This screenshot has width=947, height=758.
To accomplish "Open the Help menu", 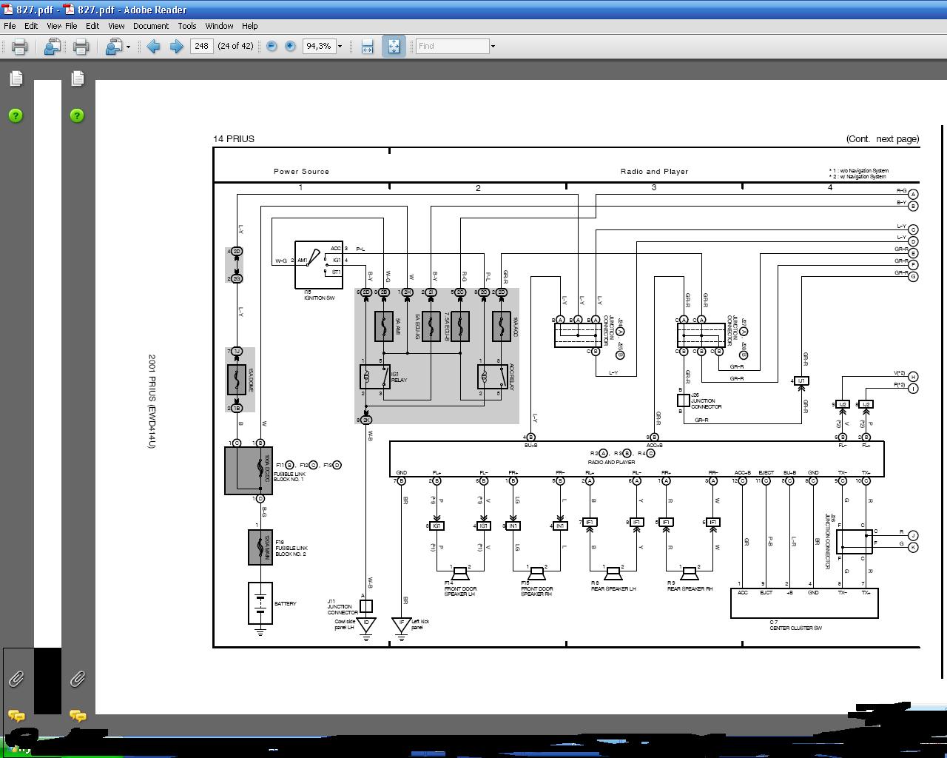I will point(250,25).
